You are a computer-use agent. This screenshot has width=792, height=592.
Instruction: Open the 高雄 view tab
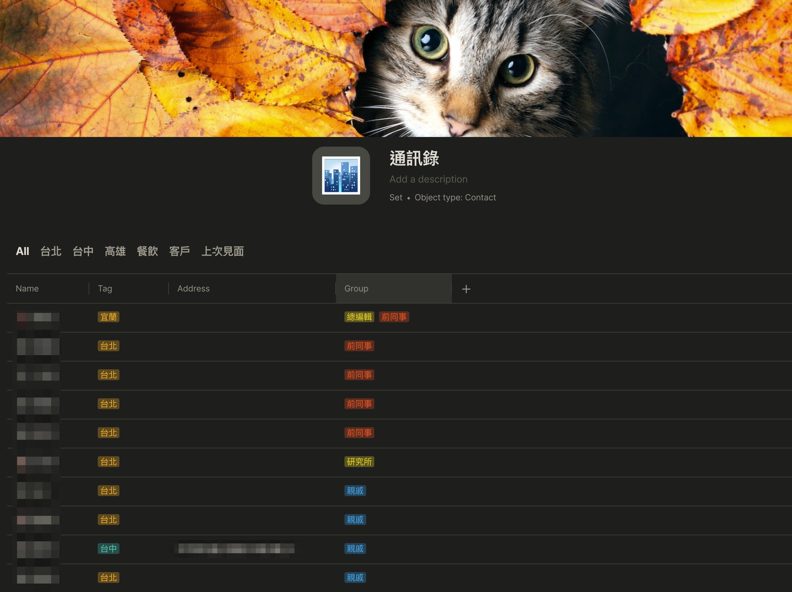(115, 251)
